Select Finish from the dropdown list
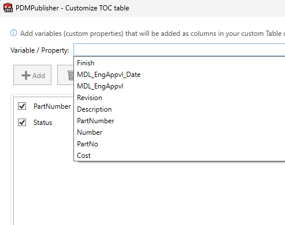The width and height of the screenshot is (285, 225). (x=179, y=63)
